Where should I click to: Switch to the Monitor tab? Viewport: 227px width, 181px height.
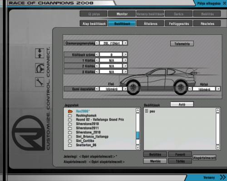(x=122, y=14)
